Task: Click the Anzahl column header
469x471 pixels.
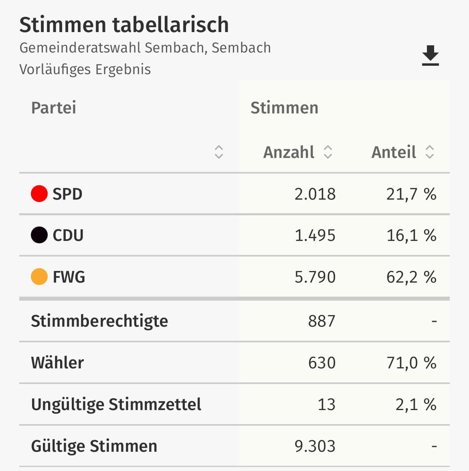Action: click(289, 152)
